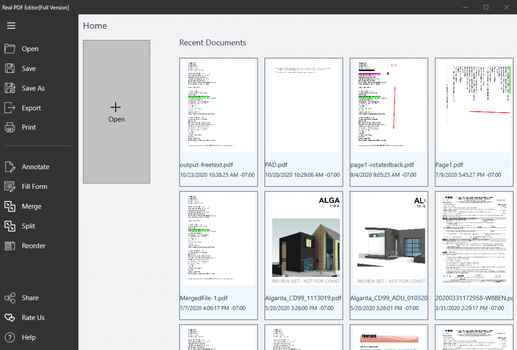517x350 pixels.
Task: Open the MergedFile-1.pdf thumbnail
Action: [219, 239]
